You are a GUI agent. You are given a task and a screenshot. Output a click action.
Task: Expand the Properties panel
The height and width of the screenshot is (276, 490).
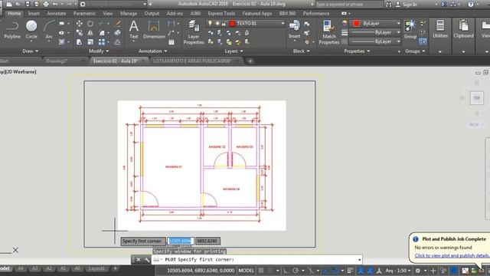click(357, 51)
